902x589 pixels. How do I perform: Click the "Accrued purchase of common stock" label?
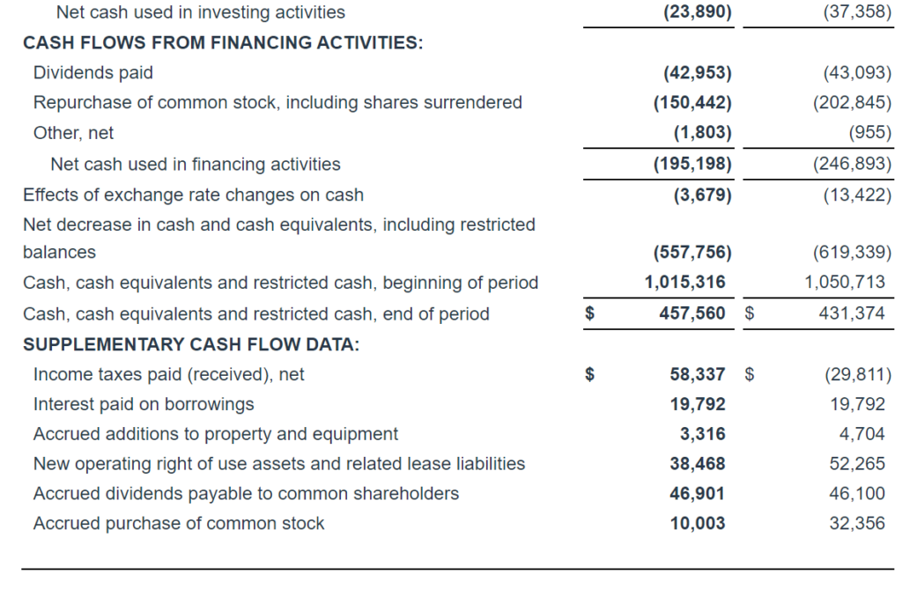[x=179, y=524]
